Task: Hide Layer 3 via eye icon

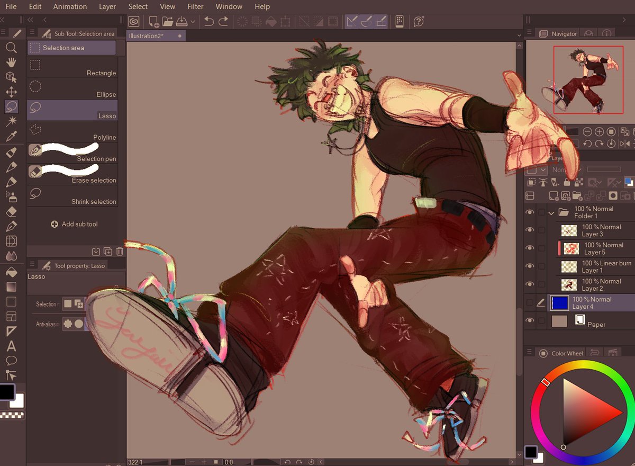Action: 530,230
